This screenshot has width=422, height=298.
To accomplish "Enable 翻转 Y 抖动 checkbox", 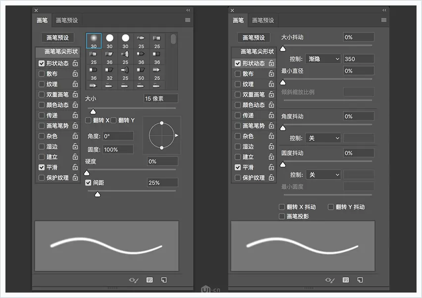I will click(x=331, y=207).
